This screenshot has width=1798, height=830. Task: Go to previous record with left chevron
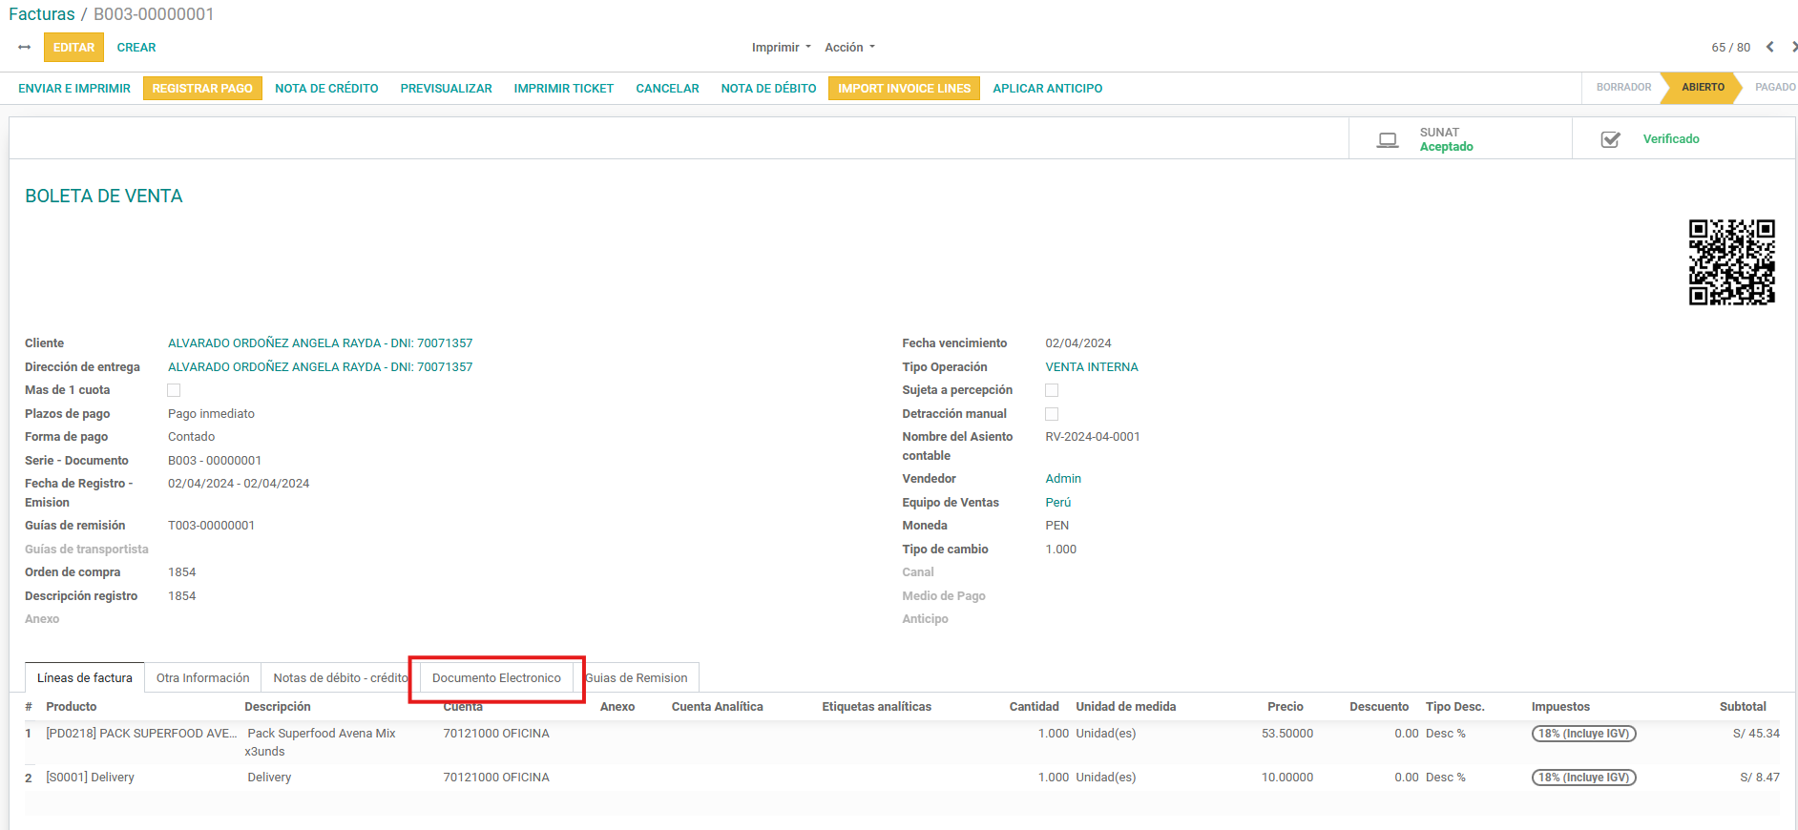[x=1769, y=47]
